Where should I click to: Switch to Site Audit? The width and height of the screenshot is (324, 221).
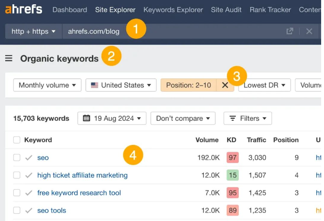pyautogui.click(x=226, y=10)
